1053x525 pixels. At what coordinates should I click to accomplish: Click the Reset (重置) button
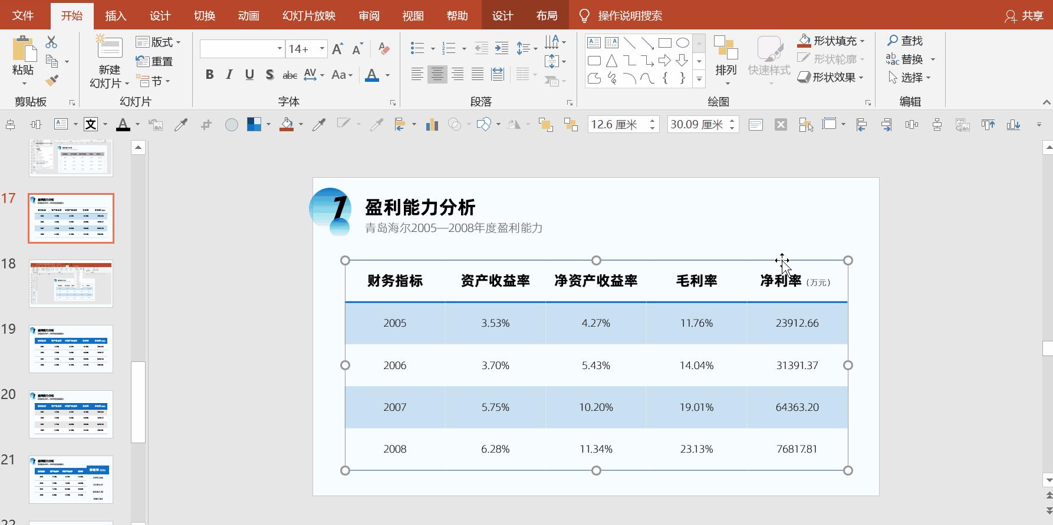coord(154,61)
